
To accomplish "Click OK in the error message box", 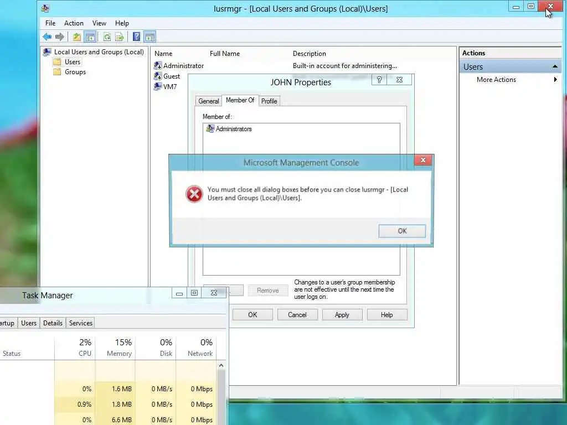I will (x=402, y=231).
